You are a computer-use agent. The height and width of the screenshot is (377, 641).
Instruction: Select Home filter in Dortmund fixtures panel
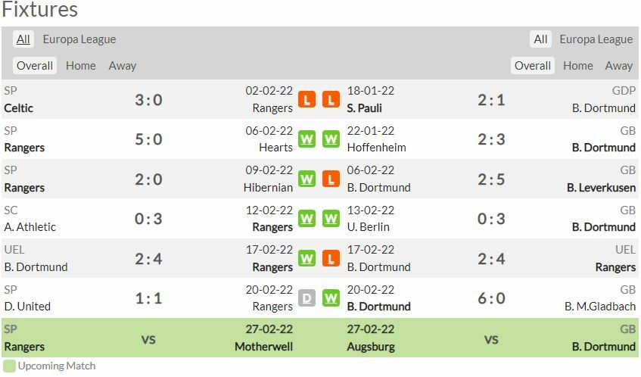[x=578, y=66]
